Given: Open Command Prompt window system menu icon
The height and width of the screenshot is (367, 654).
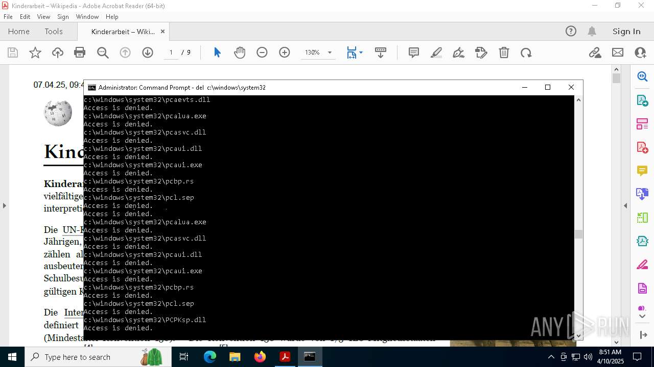Looking at the screenshot, I should 92,87.
